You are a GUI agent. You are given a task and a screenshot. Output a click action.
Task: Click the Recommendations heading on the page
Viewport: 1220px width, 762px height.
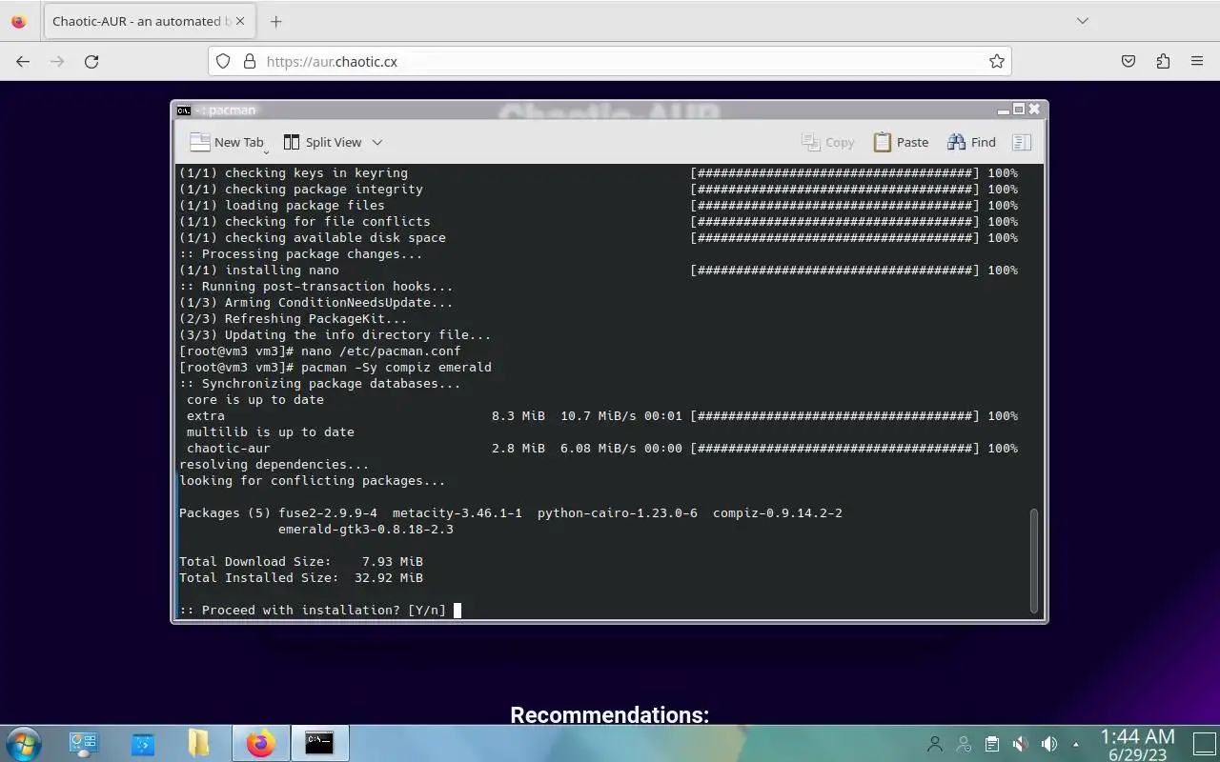point(610,714)
